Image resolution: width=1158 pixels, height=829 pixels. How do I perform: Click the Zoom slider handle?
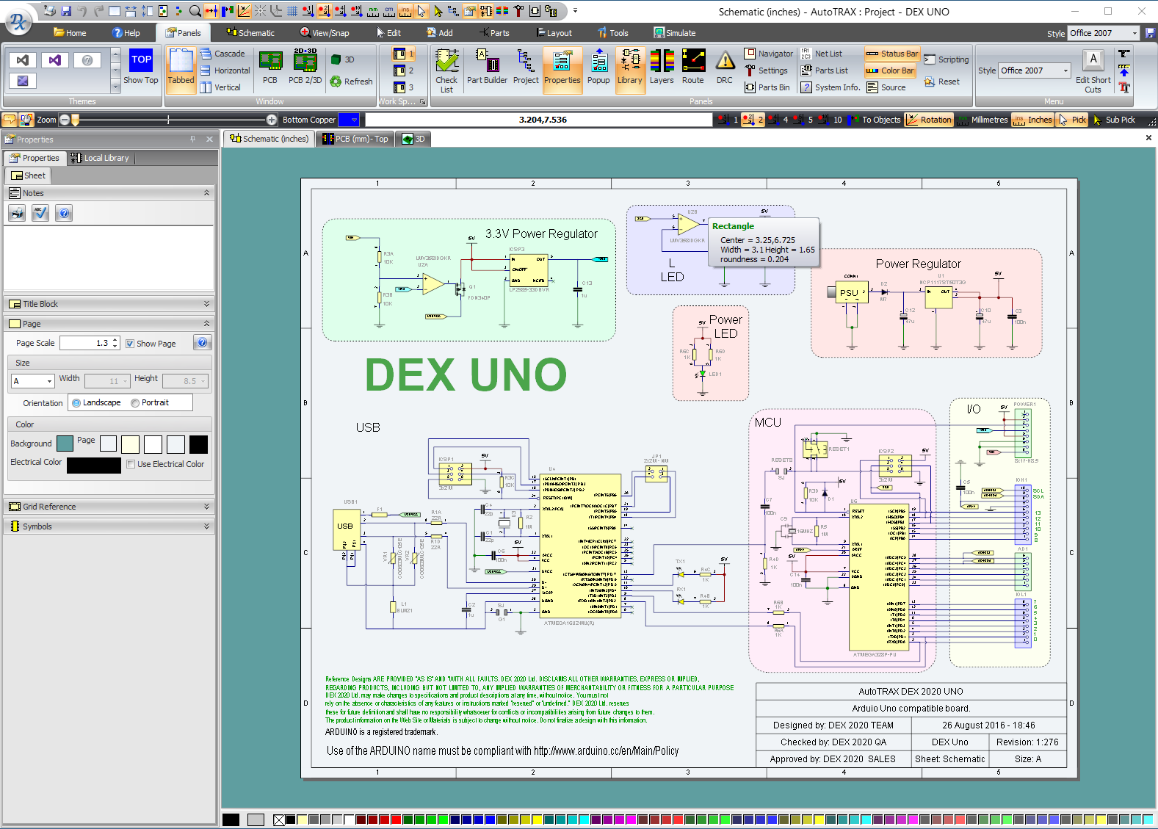click(74, 120)
